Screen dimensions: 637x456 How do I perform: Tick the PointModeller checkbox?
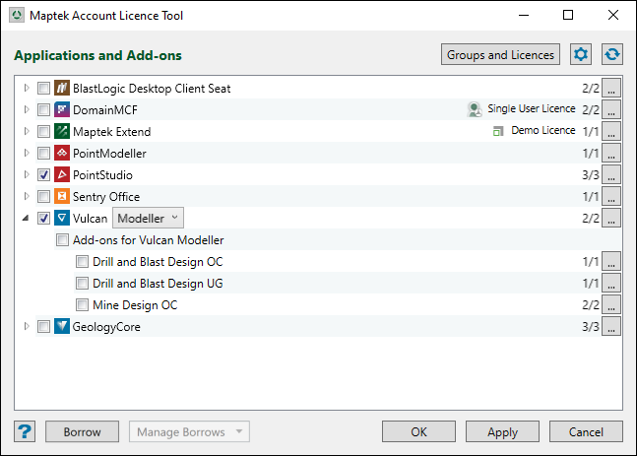[43, 154]
